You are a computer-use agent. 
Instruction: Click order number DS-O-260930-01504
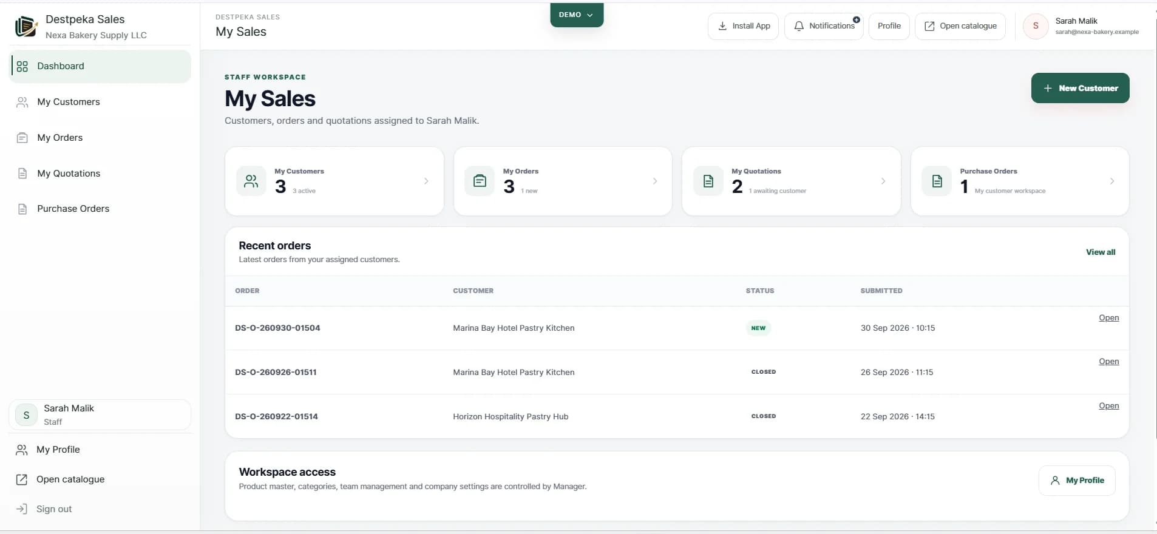(277, 328)
